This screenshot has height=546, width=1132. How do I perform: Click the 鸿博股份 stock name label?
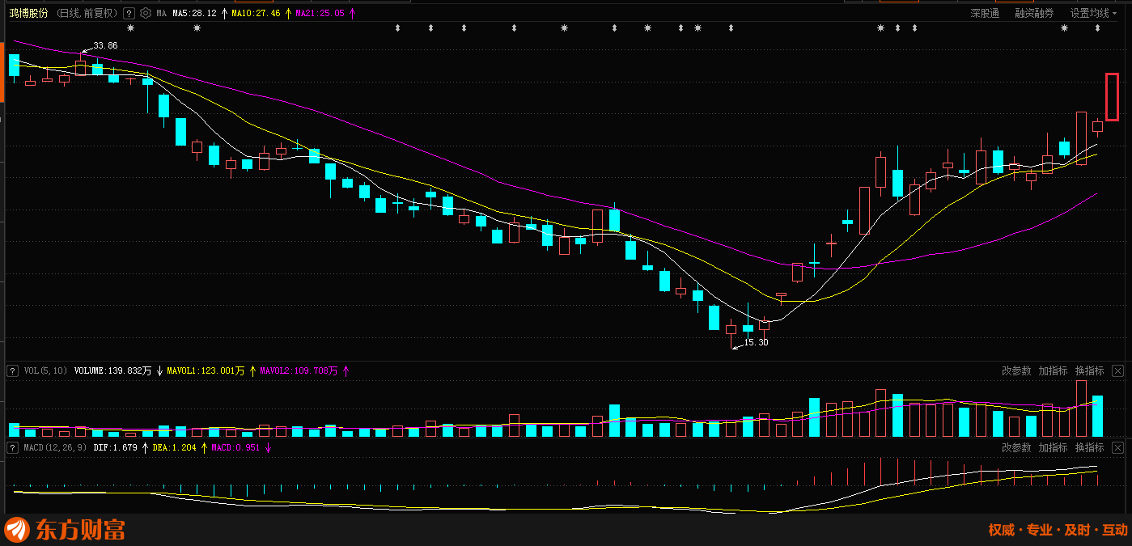(28, 13)
